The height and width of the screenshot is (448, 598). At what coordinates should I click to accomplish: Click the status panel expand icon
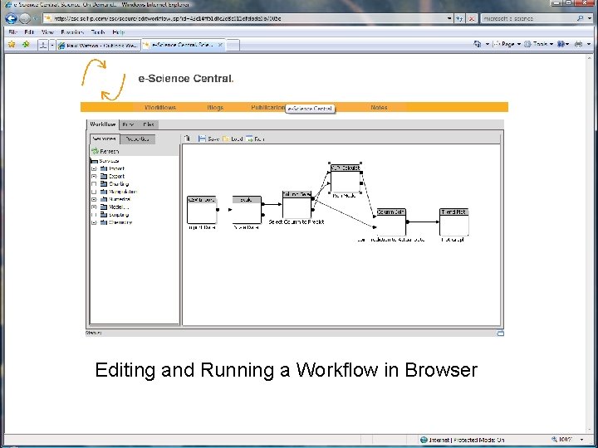pos(500,334)
